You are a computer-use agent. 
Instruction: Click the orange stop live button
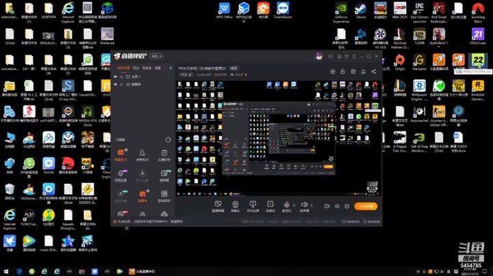366,206
